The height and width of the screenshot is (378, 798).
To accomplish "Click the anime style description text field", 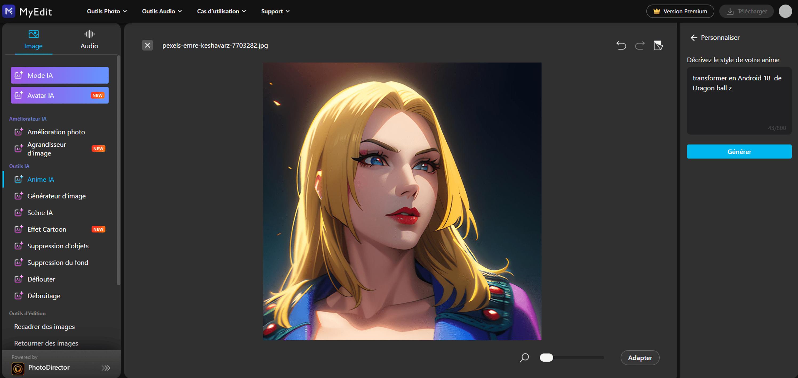I will [x=739, y=101].
